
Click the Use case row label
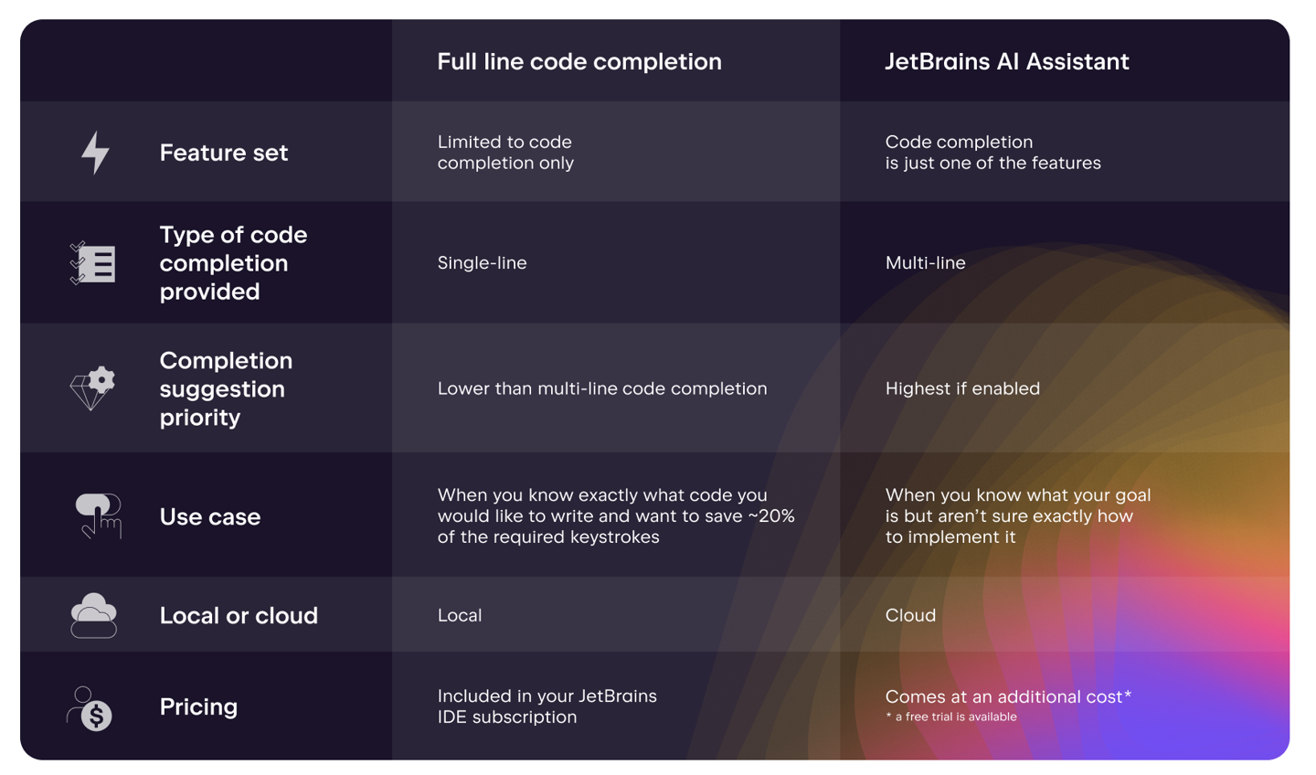209,517
